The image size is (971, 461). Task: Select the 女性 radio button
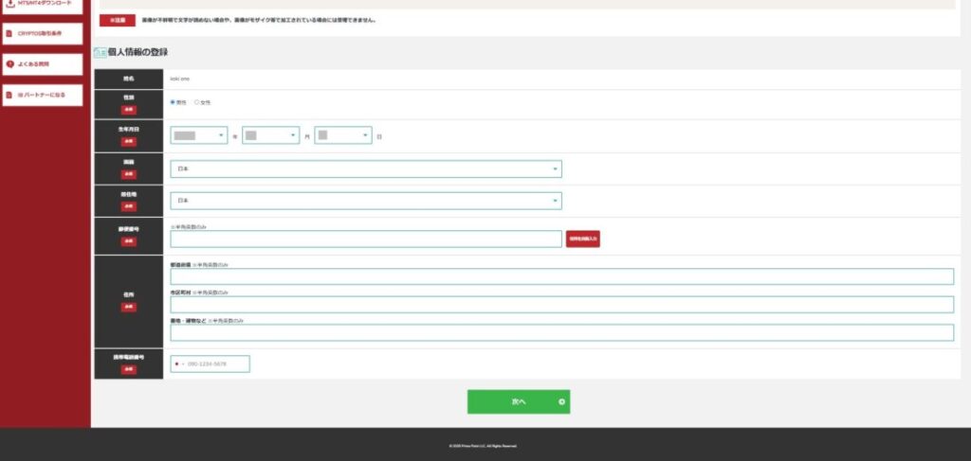196,102
